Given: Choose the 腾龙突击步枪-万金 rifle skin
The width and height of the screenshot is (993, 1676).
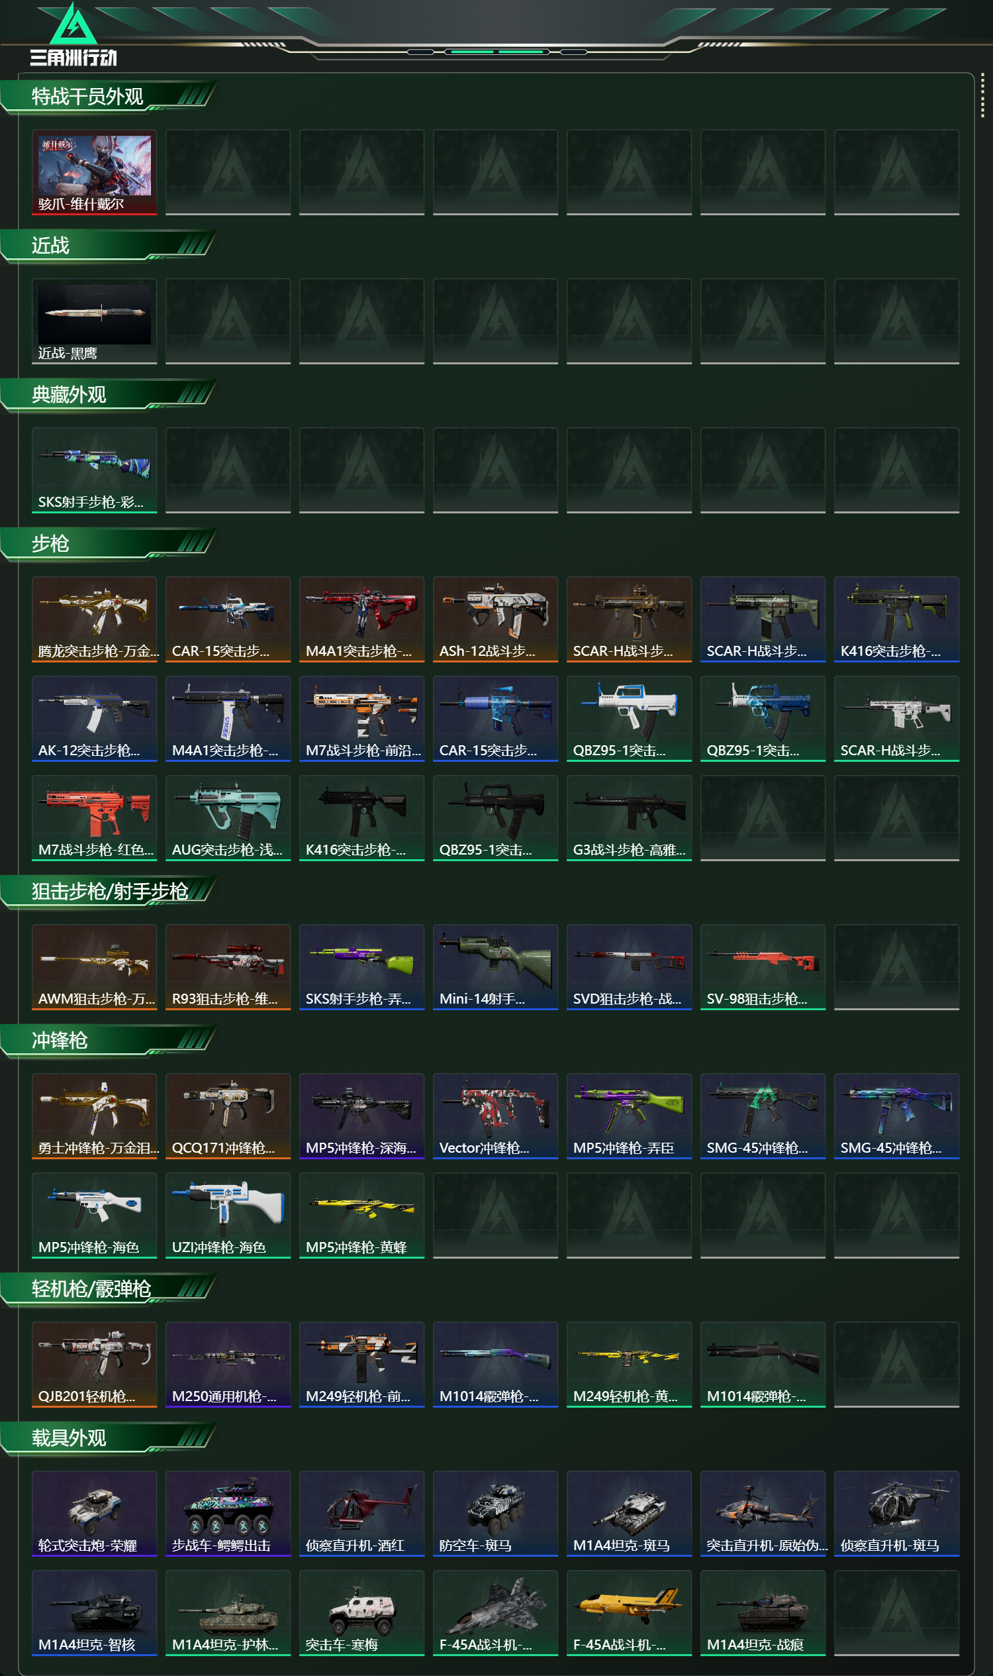Looking at the screenshot, I should point(95,619).
